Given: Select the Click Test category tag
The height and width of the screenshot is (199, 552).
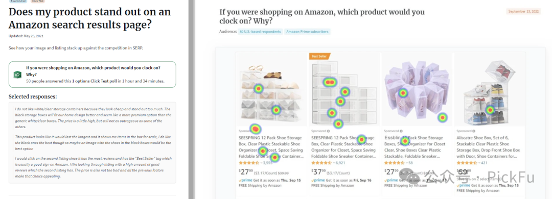Looking at the screenshot, I should pos(37,1).
